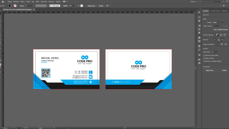Open the Artboards panel icon in the dock

point(199,55)
